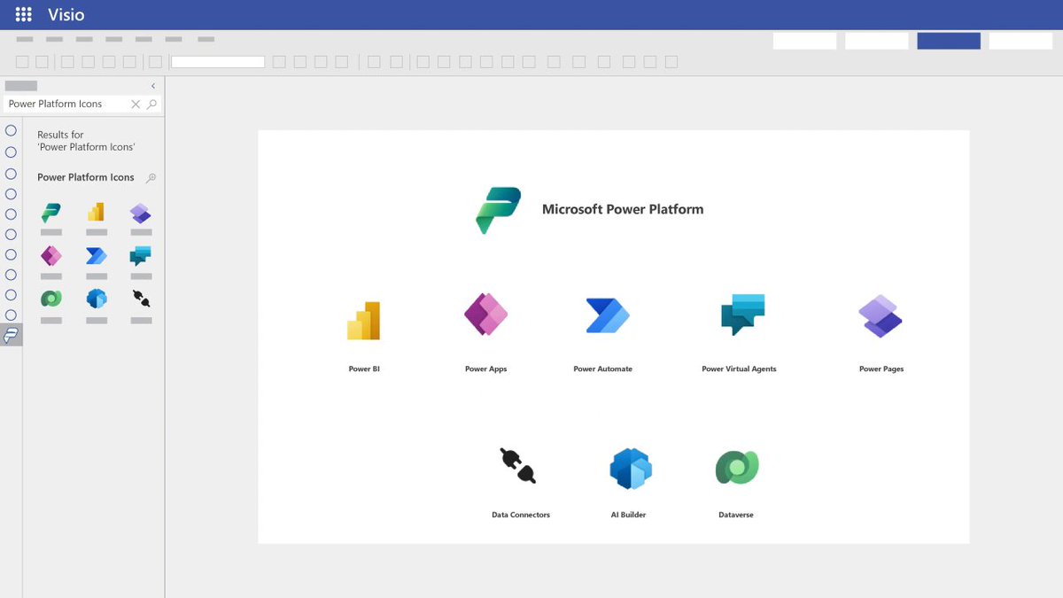Click the blue filled button in the header

click(949, 41)
